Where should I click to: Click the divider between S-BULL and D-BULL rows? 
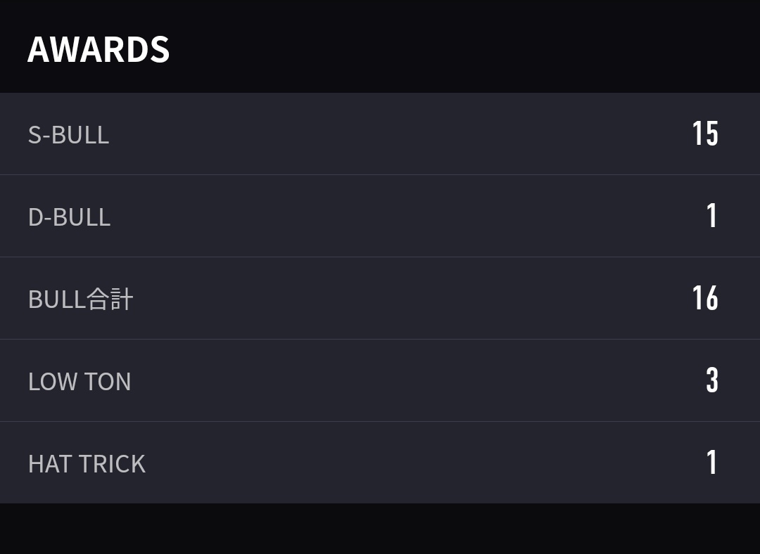pyautogui.click(x=380, y=175)
